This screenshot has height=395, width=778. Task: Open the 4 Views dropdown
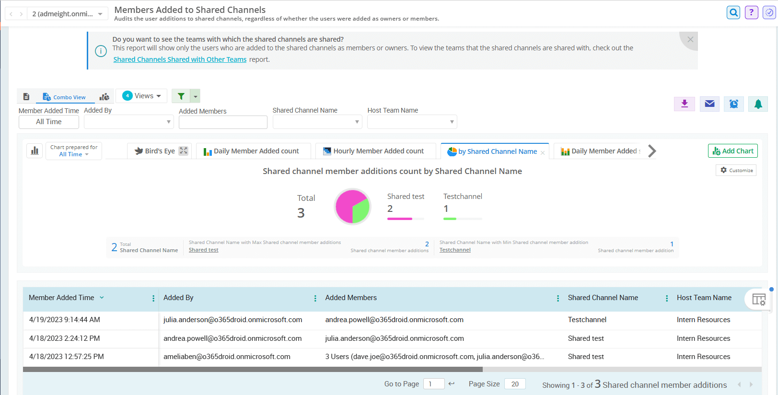point(141,96)
